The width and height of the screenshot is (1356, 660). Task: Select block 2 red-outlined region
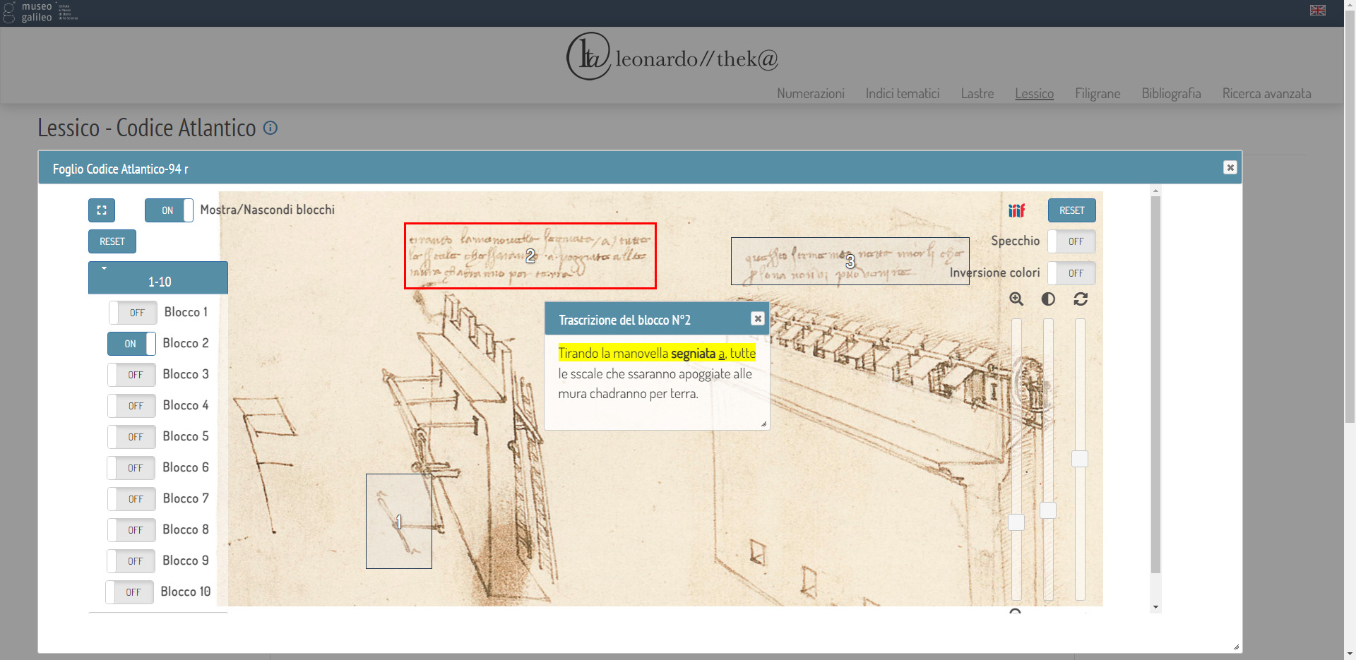(530, 256)
